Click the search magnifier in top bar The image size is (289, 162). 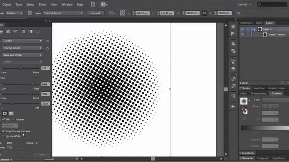pyautogui.click(x=259, y=4)
